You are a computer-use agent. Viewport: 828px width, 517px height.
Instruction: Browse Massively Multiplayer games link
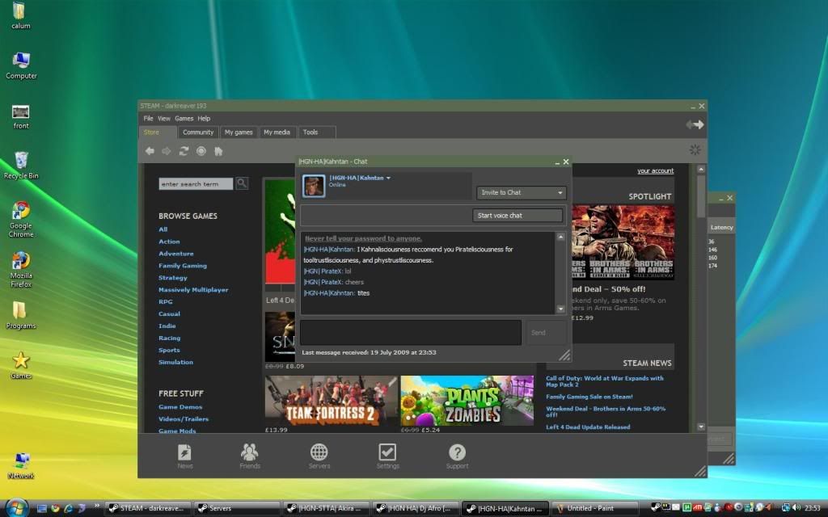pyautogui.click(x=193, y=290)
